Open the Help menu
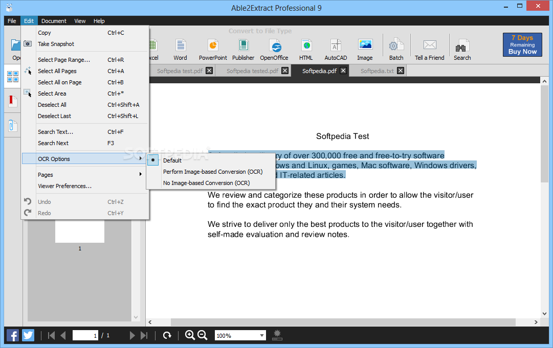 point(99,21)
